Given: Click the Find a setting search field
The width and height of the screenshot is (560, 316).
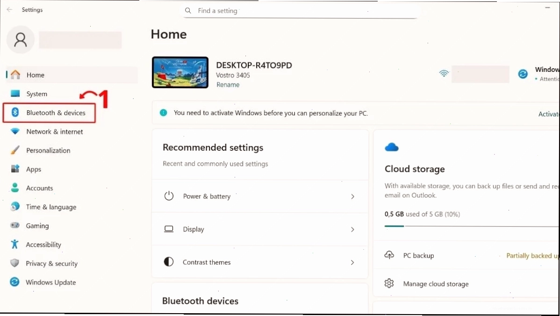Looking at the screenshot, I should pos(300,11).
